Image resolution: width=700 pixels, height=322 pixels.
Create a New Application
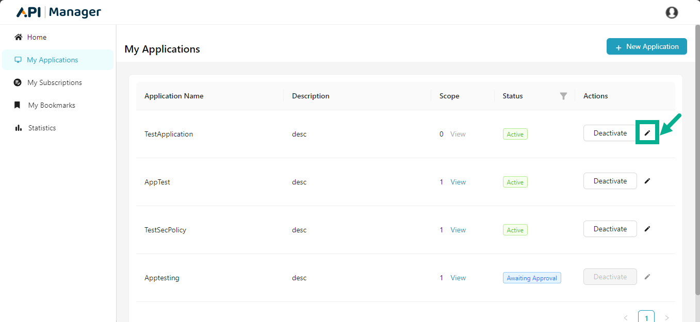[x=646, y=46]
